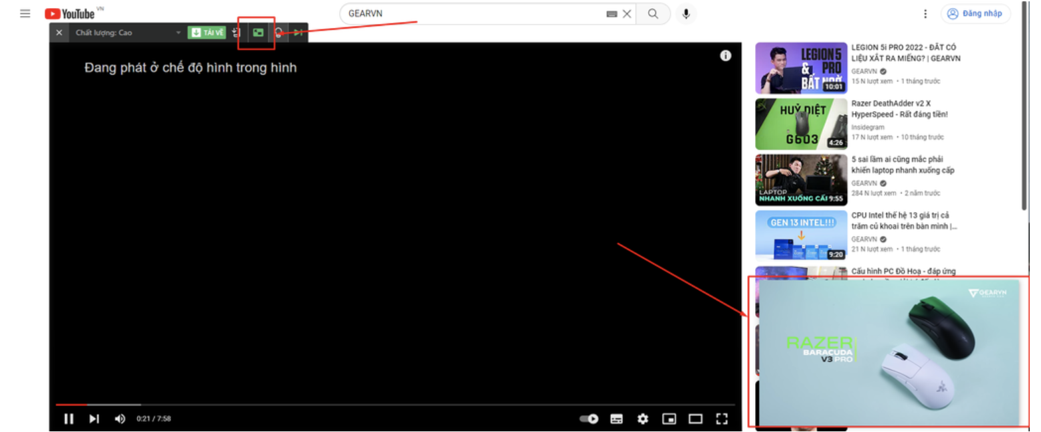The image size is (1041, 432).
Task: Clear the GEARVN search text
Action: point(627,14)
